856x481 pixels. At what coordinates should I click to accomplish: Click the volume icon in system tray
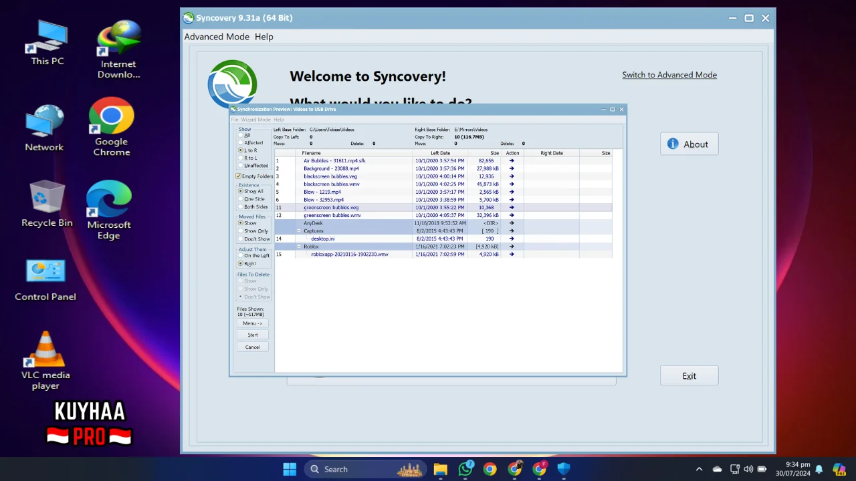click(748, 469)
